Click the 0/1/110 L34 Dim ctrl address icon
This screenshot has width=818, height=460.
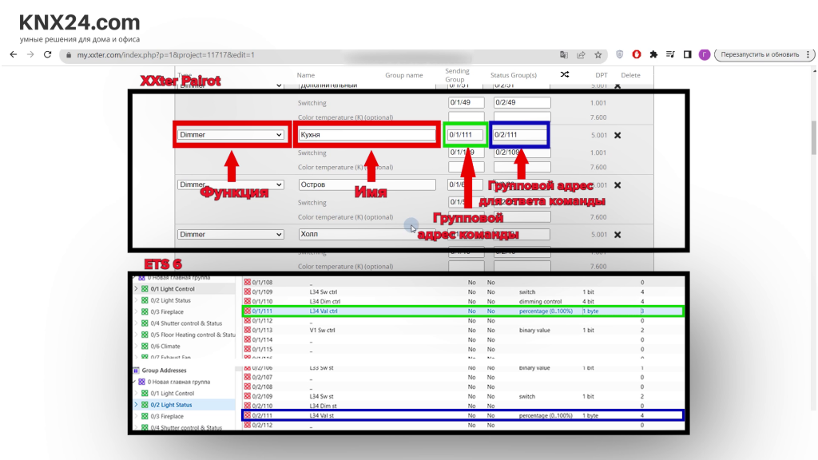coord(248,301)
